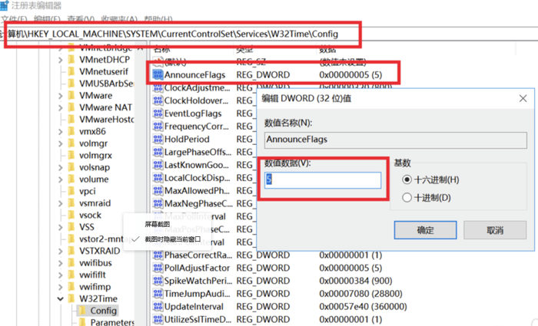The height and width of the screenshot is (326, 538).
Task: Select the VMnetuserif registry key
Action: [x=104, y=71]
